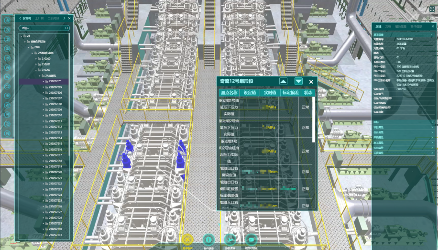
Task: Open the info icon in bottom toolbar
Action: tap(208, 239)
